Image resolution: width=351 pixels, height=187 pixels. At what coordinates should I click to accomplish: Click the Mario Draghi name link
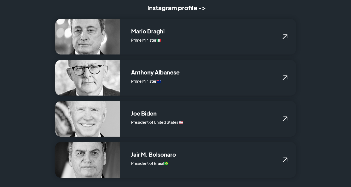pos(148,31)
